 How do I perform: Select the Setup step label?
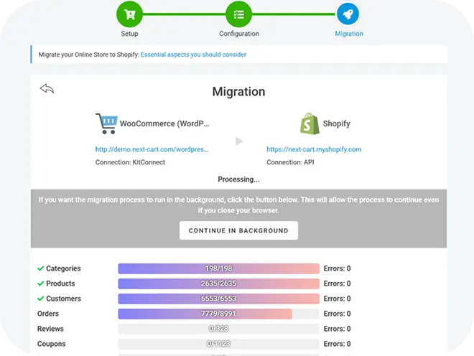[x=130, y=34]
